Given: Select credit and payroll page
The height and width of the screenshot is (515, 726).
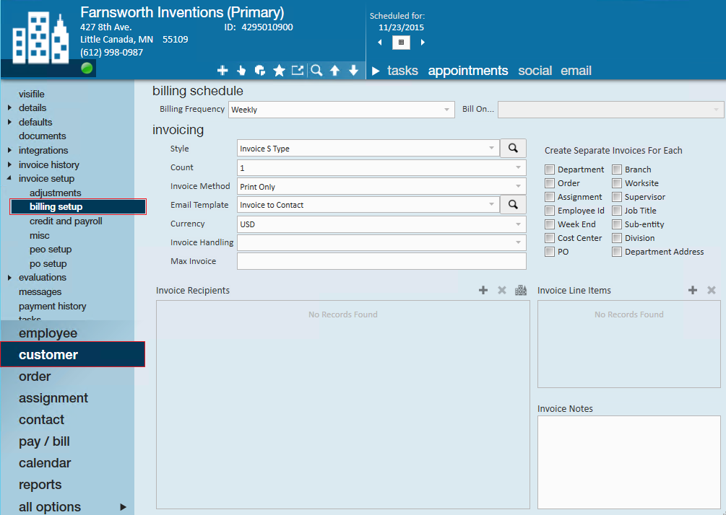Looking at the screenshot, I should pos(66,221).
